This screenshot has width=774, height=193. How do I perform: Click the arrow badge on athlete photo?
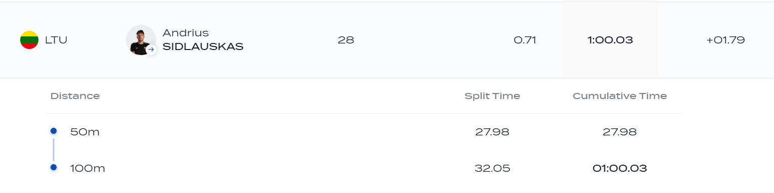click(151, 50)
